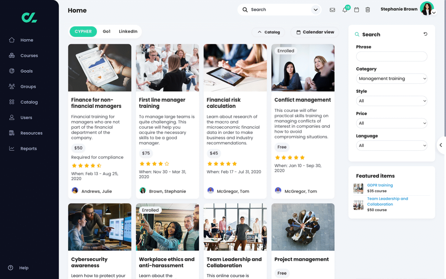Click Stephanie Brown's instructor avatar on card
The width and height of the screenshot is (446, 279).
(143, 190)
